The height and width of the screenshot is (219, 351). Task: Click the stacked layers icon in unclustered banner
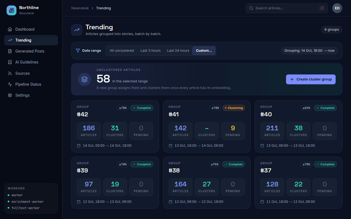pos(84,79)
